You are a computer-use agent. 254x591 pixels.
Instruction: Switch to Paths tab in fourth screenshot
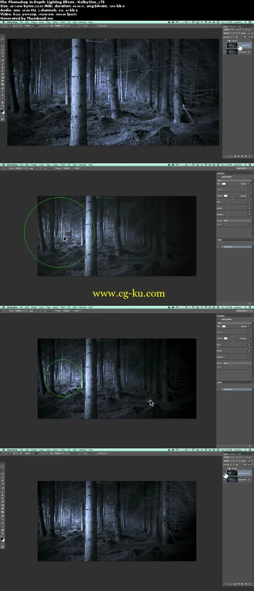[239, 454]
